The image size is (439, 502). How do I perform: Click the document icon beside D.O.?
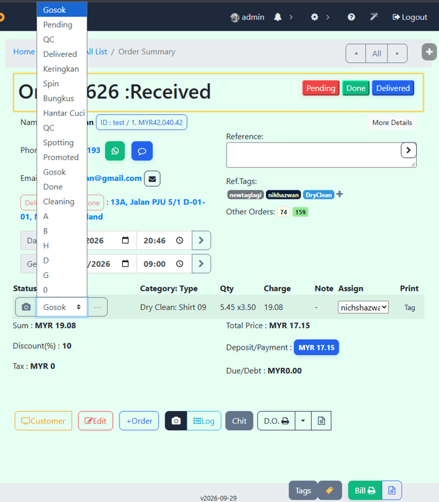(x=321, y=421)
